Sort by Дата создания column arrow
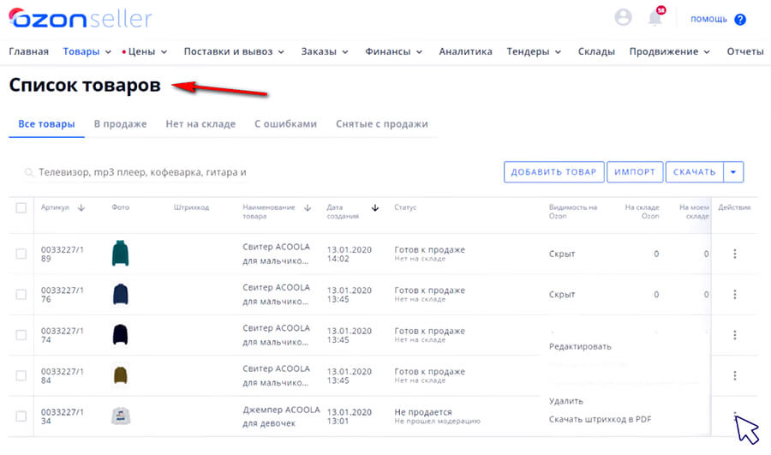Viewport: 771px width, 455px height. pyautogui.click(x=374, y=207)
